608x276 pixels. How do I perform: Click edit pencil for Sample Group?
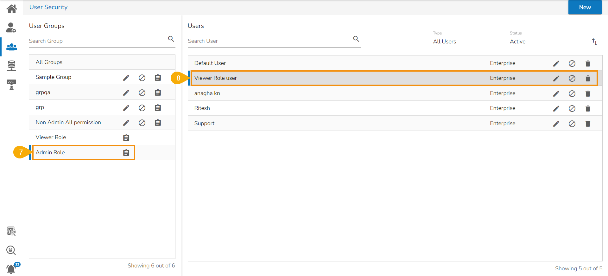126,78
